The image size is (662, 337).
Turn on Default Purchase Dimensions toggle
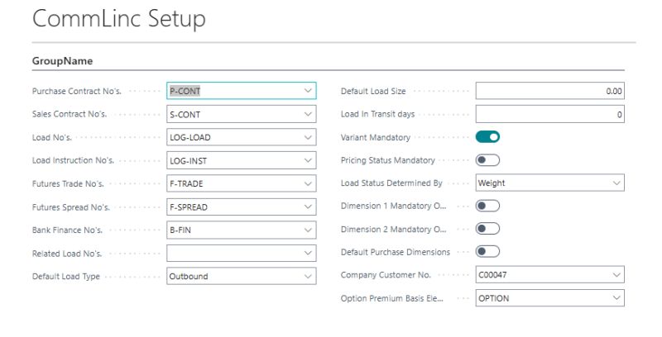click(487, 251)
